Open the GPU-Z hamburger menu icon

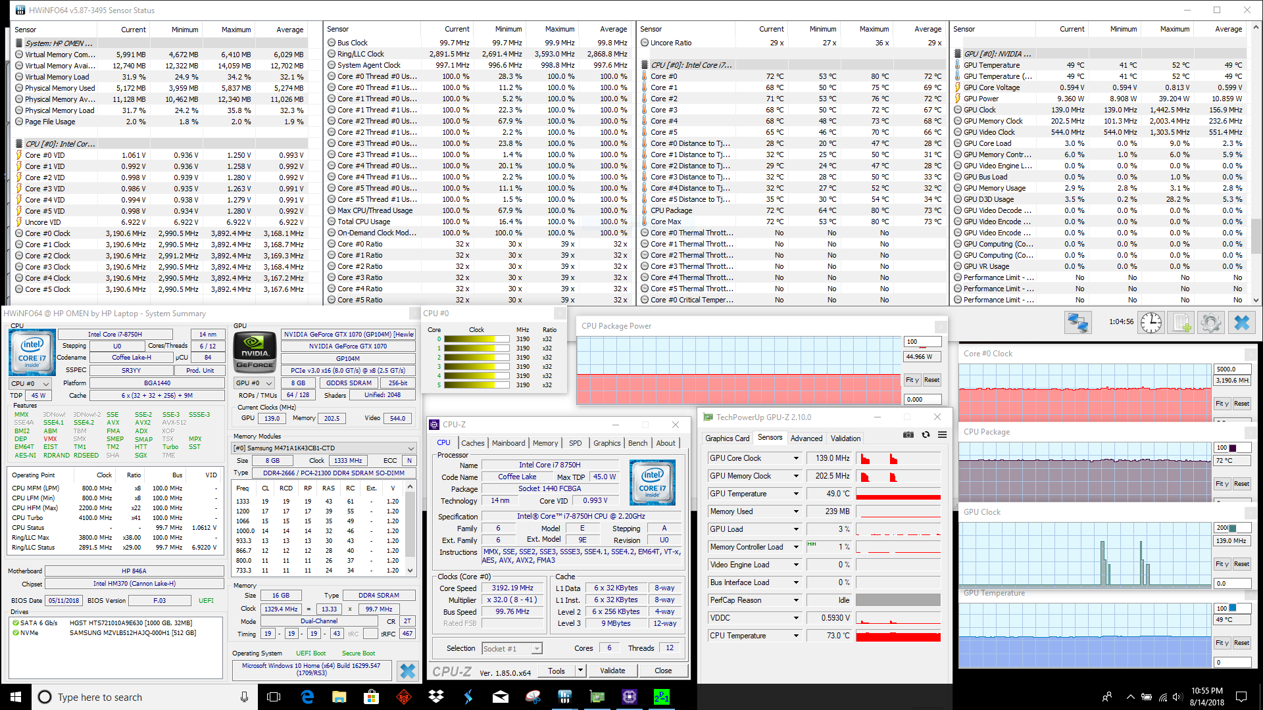942,435
